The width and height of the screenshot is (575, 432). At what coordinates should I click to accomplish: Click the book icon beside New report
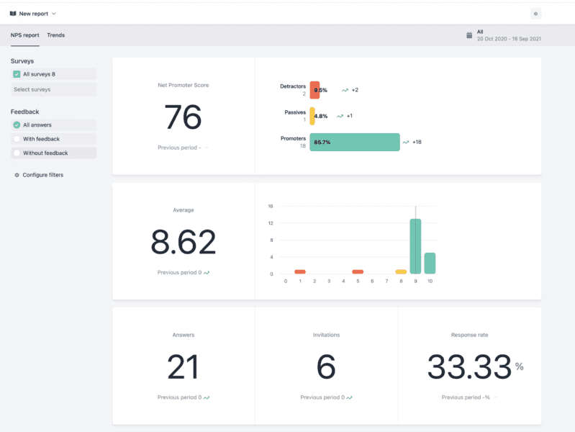point(12,14)
